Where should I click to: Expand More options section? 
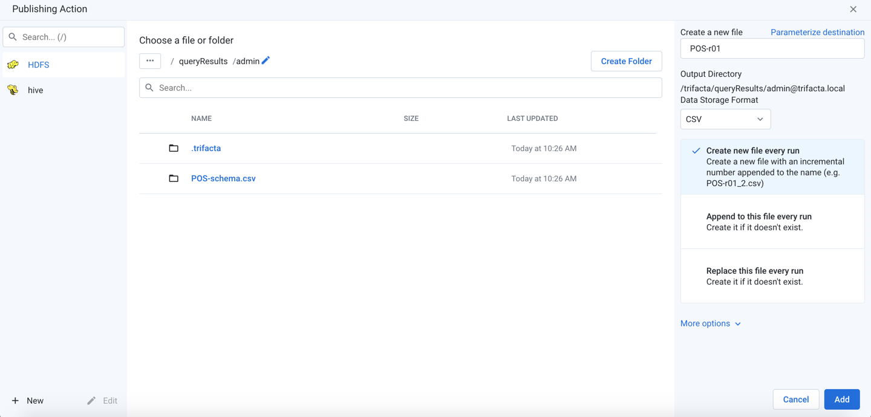tap(710, 323)
